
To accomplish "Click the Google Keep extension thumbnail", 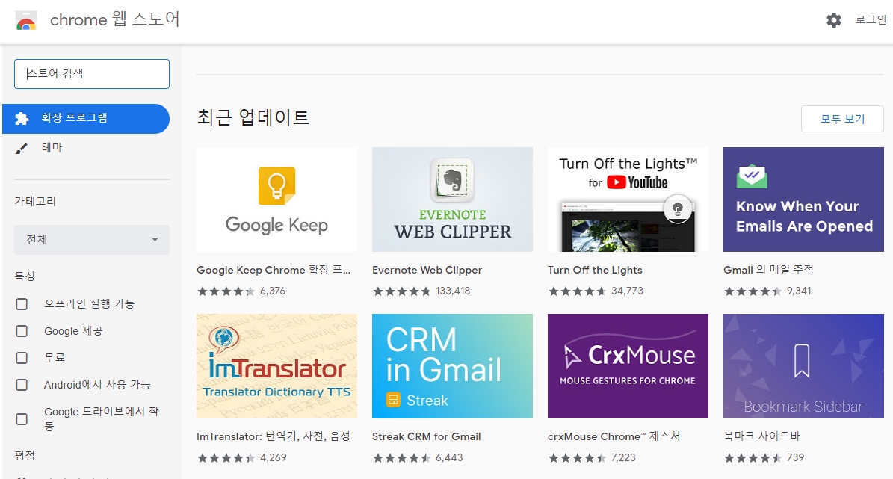I will point(276,200).
